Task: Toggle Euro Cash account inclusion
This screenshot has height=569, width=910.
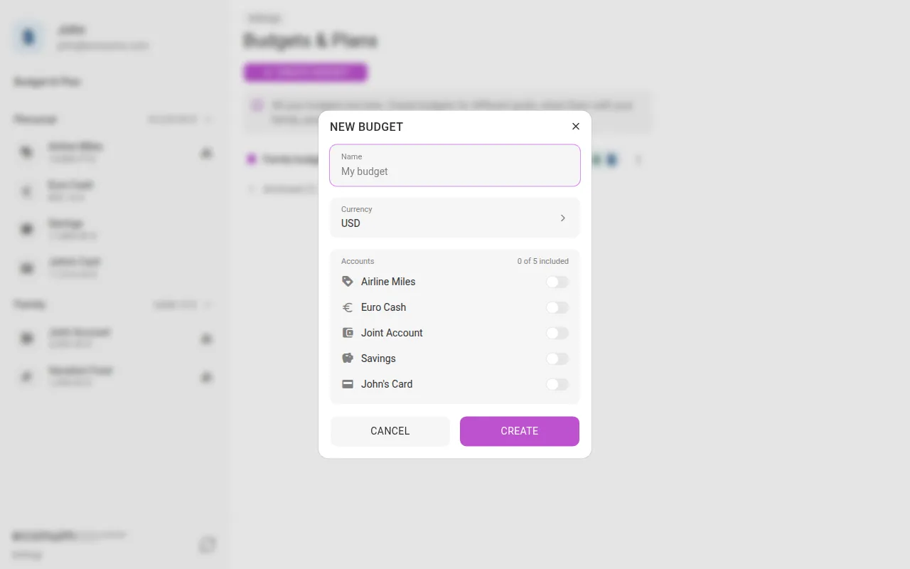Action: (557, 308)
